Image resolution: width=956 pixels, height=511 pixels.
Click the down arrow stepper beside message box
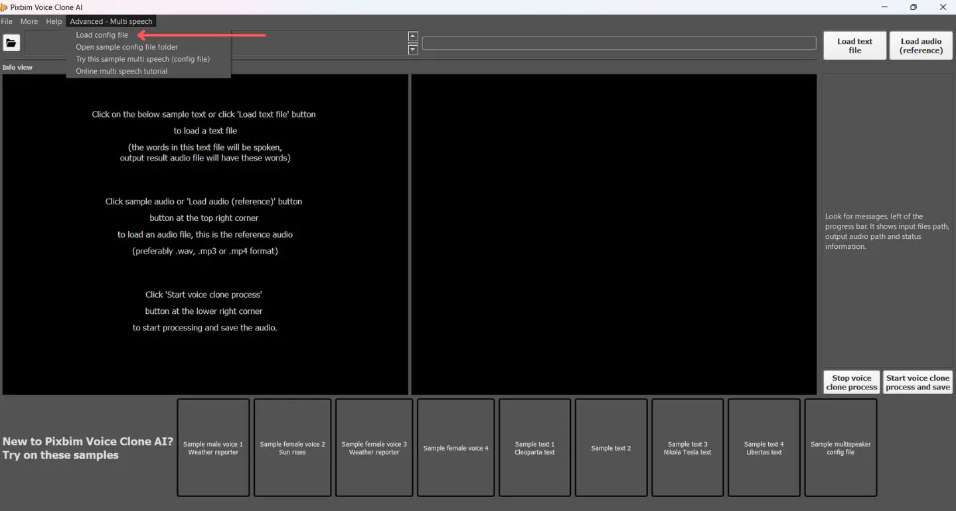pos(413,50)
